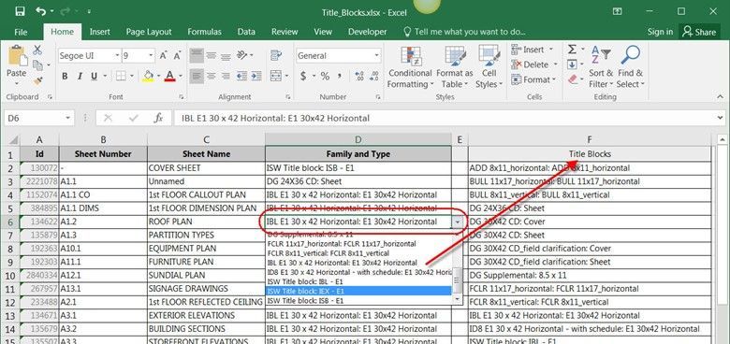Click the D6 Name Box field
This screenshot has width=730, height=344.
[38, 118]
